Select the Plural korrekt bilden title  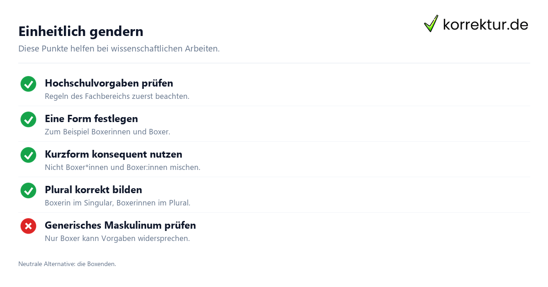[93, 190]
